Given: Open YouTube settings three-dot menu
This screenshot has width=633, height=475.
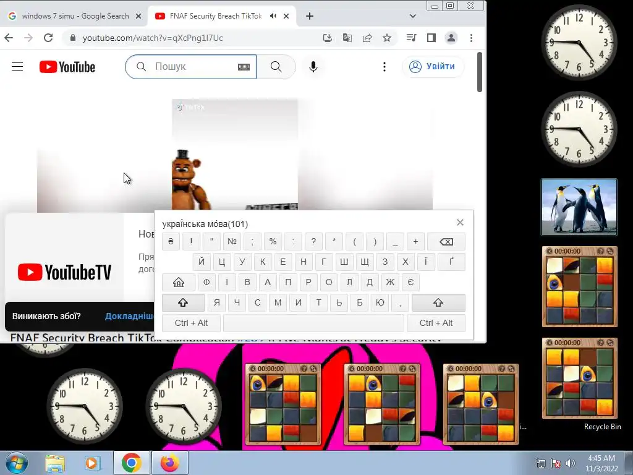Looking at the screenshot, I should click(x=384, y=67).
